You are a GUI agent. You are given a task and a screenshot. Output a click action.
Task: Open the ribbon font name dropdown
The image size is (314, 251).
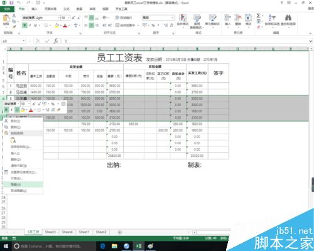(58, 18)
